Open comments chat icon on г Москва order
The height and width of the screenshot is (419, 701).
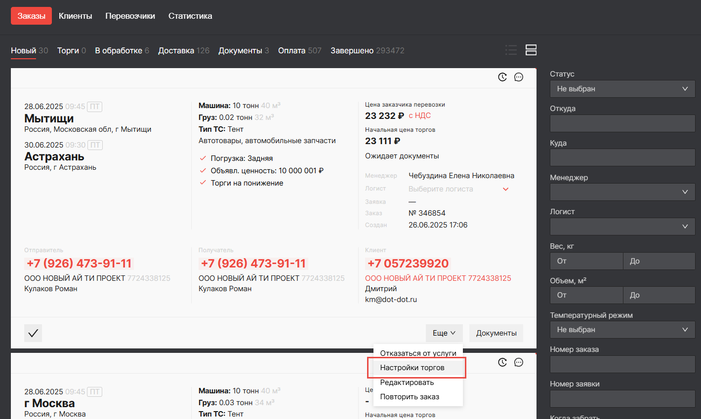tap(519, 362)
